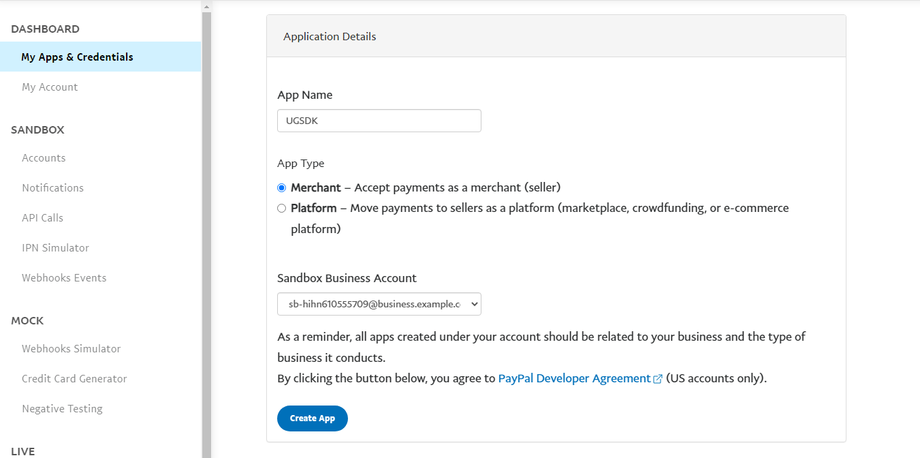920x458 pixels.
Task: Launch the Webhooks Simulator
Action: (71, 349)
